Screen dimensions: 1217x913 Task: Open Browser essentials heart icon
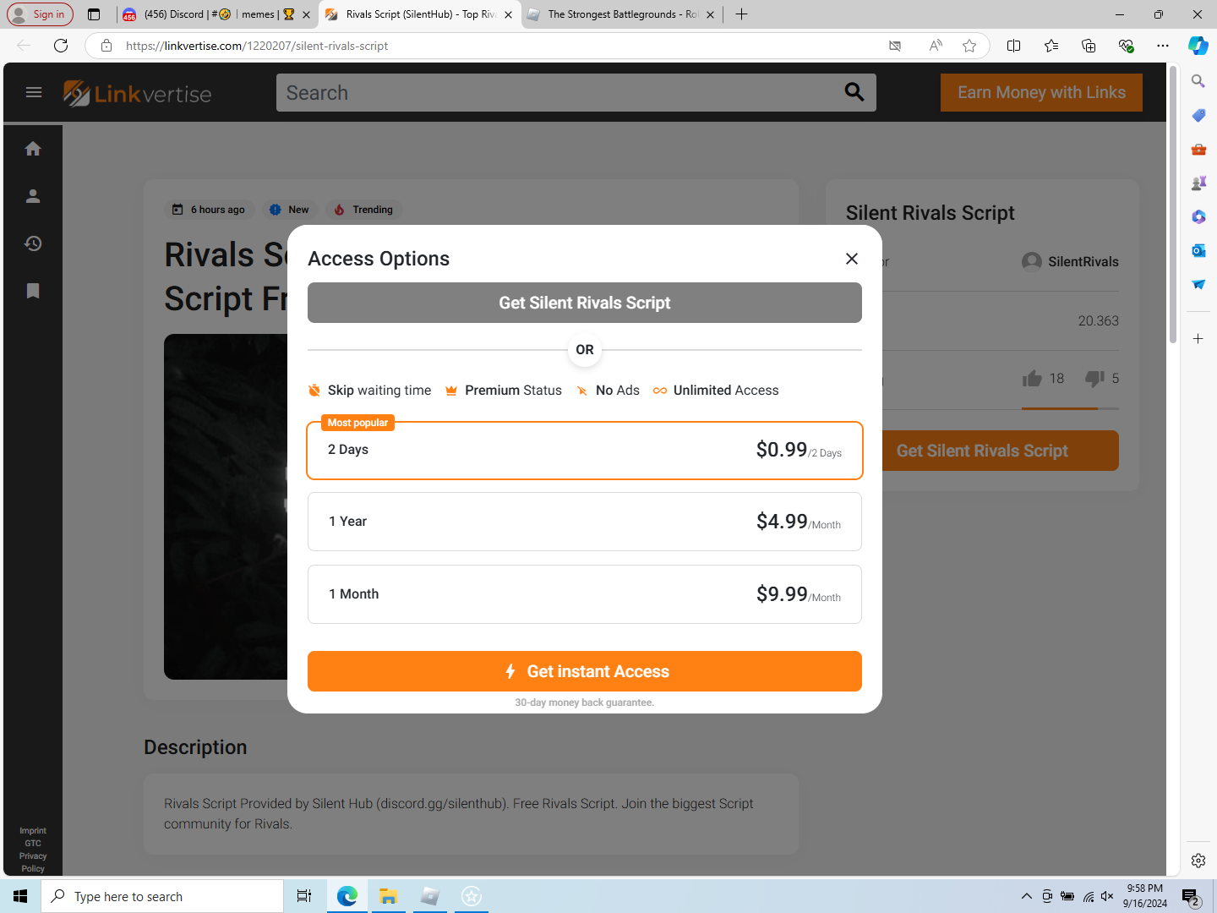[x=1126, y=46]
